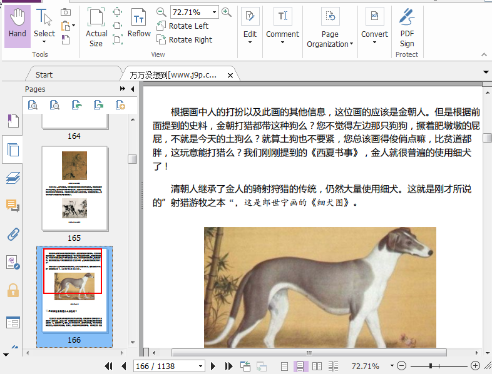This screenshot has height=374, width=492.
Task: Enable single page view mode
Action: coord(285,366)
